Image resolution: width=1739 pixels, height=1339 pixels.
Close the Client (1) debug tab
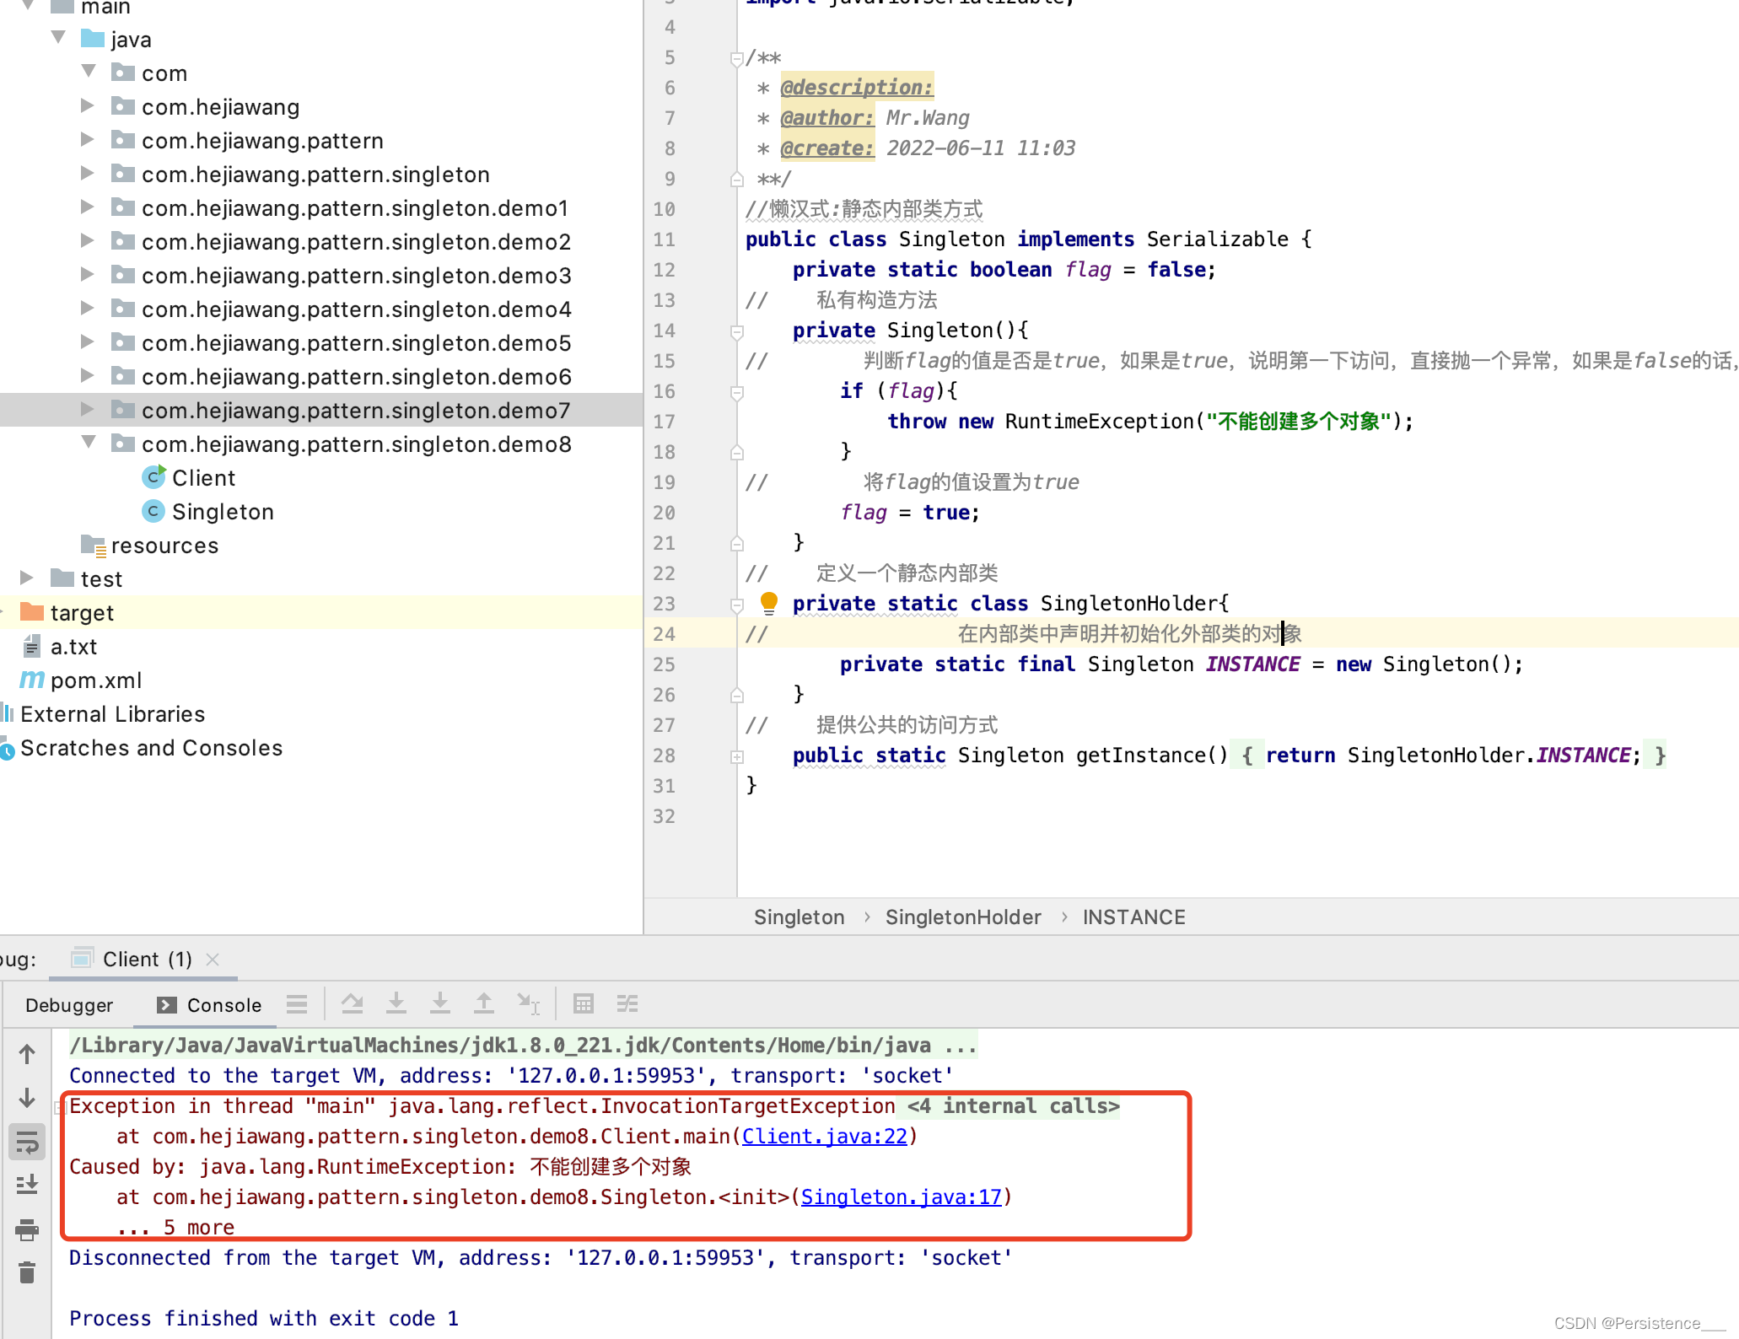tap(213, 960)
